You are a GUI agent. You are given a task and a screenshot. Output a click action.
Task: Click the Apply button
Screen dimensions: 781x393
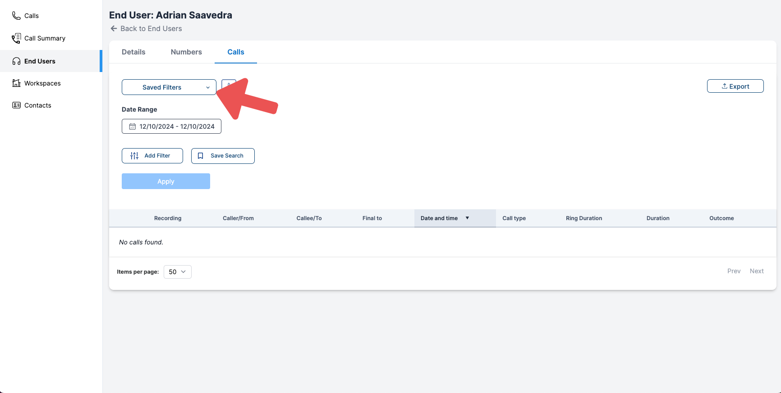tap(166, 181)
